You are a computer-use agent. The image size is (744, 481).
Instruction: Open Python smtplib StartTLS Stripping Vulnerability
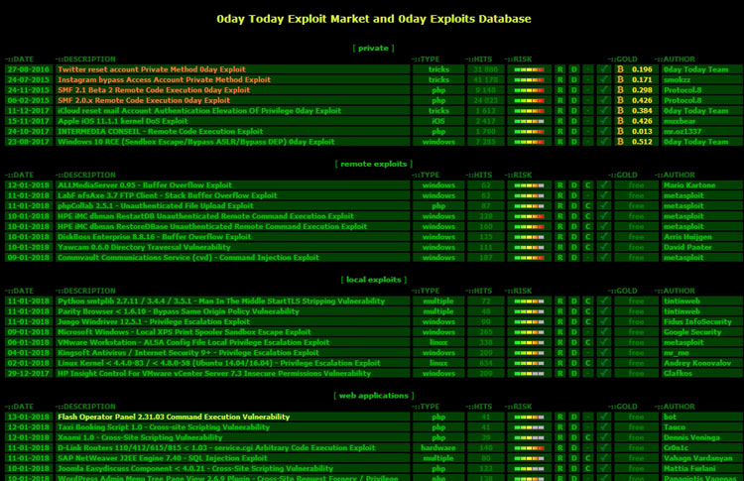pyautogui.click(x=221, y=301)
